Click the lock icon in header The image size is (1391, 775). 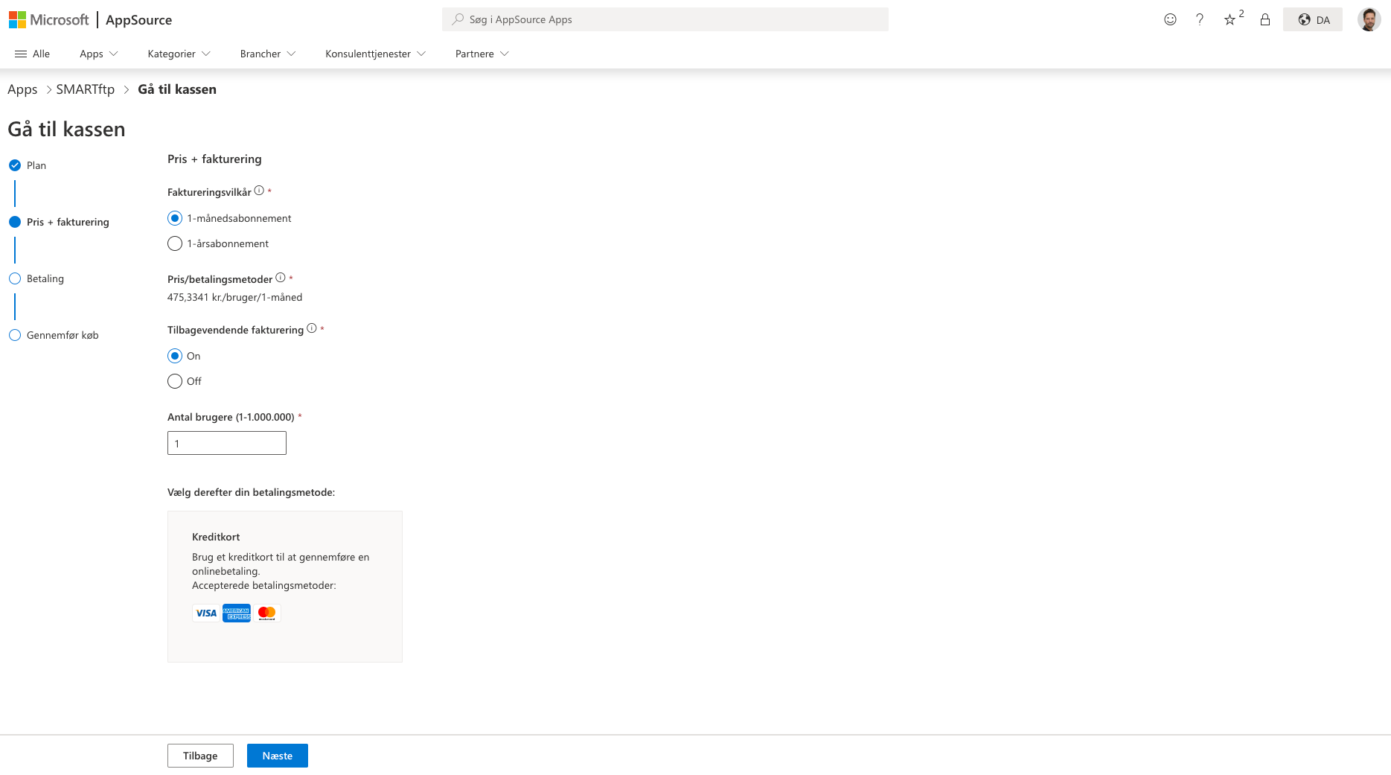click(1265, 19)
